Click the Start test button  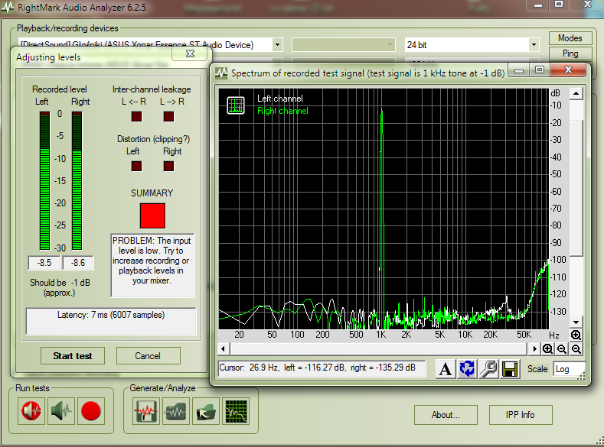point(73,356)
